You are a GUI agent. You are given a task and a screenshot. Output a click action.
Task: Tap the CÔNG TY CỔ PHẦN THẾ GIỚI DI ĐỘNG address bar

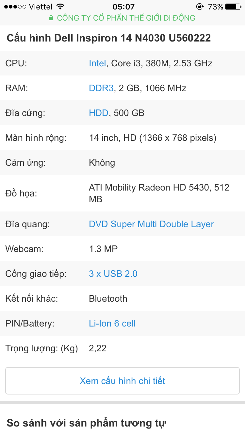122,18
